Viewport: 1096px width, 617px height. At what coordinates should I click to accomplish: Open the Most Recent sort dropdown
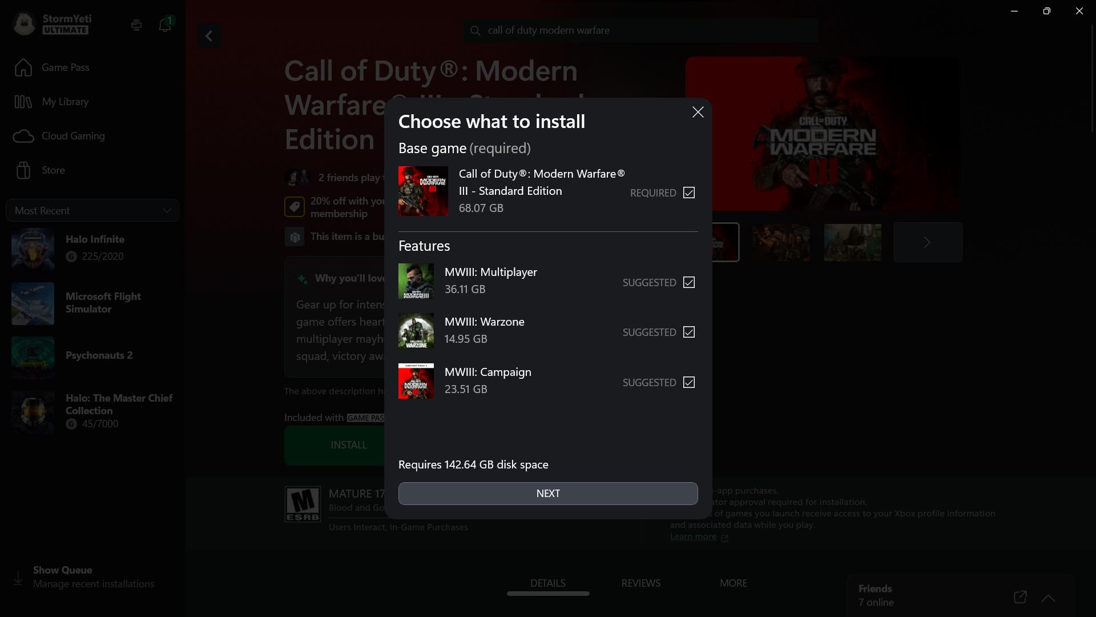[x=92, y=210]
